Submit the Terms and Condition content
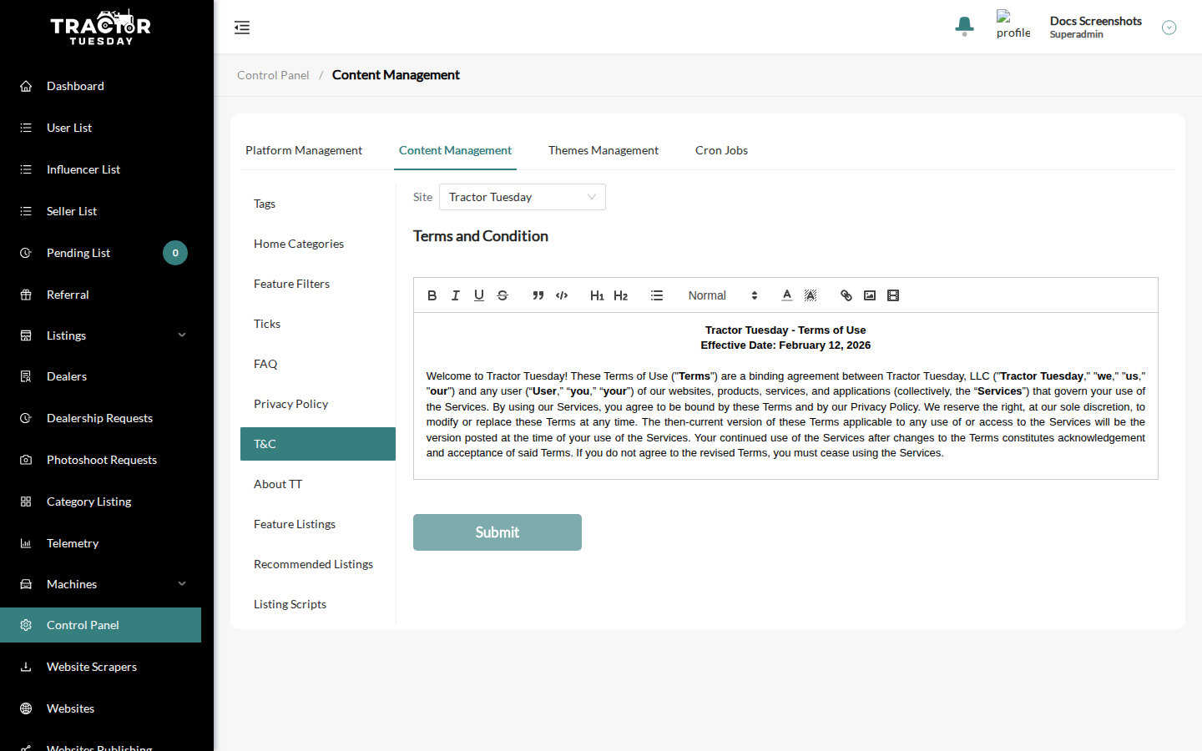 (x=497, y=532)
